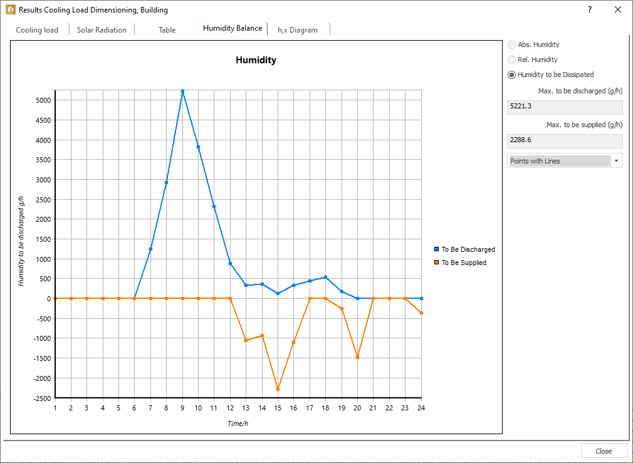
Task: Click the orange data point at hour 24
Action: [x=421, y=313]
